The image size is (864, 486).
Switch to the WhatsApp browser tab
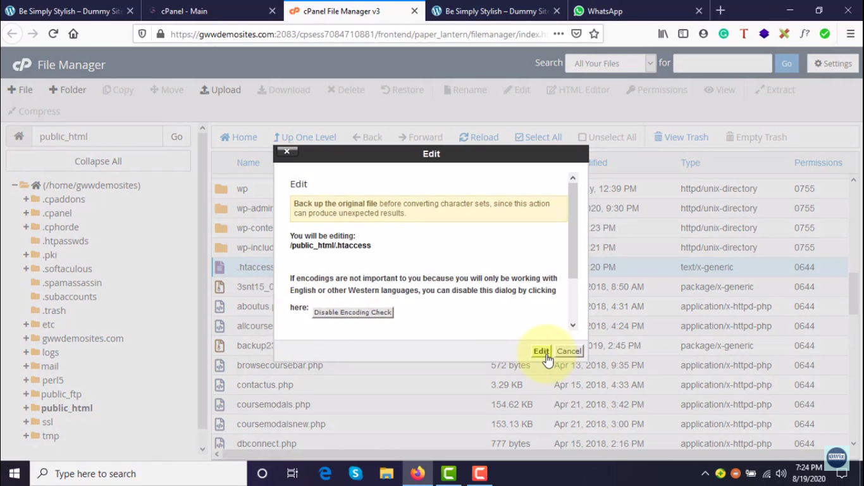638,11
